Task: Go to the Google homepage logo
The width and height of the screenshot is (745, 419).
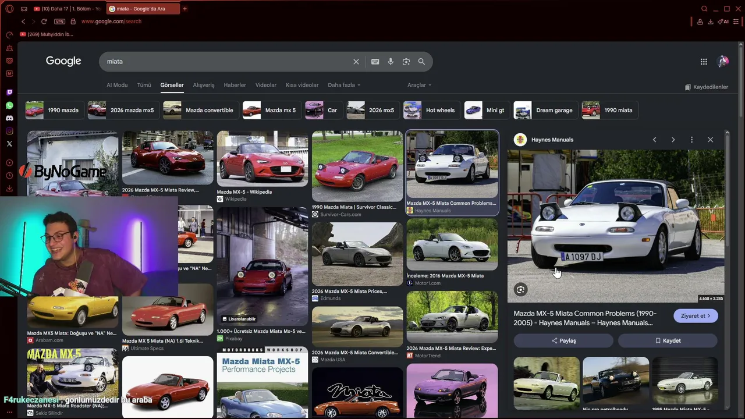Action: [x=63, y=61]
